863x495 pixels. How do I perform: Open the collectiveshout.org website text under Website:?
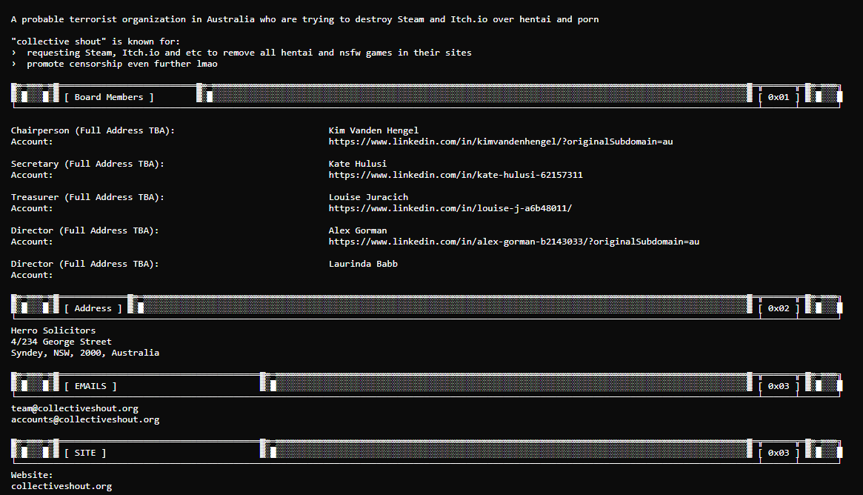coord(61,486)
